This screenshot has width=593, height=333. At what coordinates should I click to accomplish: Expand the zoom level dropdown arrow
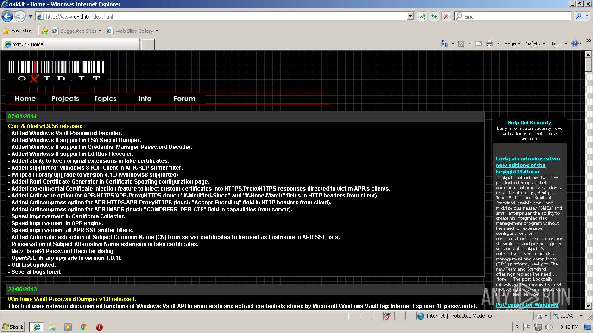(x=581, y=316)
